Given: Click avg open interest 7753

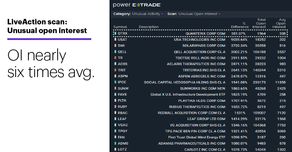Looking at the screenshot, I should pyautogui.click(x=281, y=125).
